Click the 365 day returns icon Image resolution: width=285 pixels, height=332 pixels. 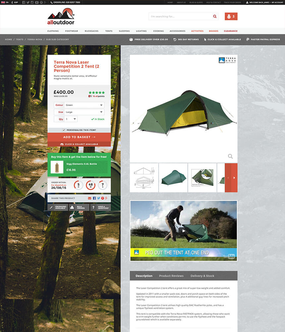click(x=175, y=40)
